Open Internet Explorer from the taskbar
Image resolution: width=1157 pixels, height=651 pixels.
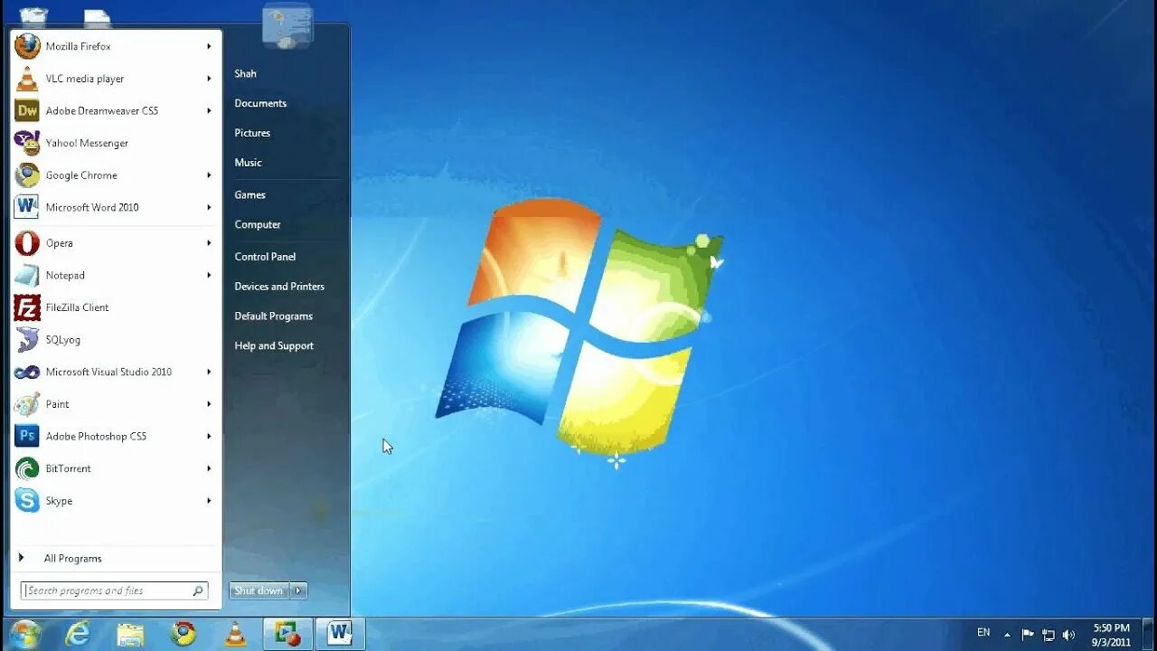tap(78, 634)
